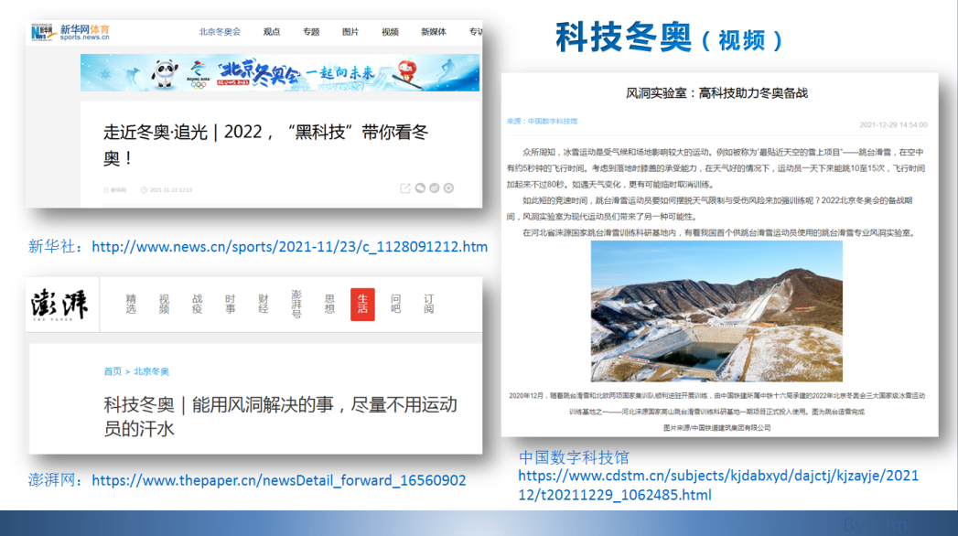This screenshot has width=958, height=536.
Task: Click label 新华社：
Action: pyautogui.click(x=56, y=247)
